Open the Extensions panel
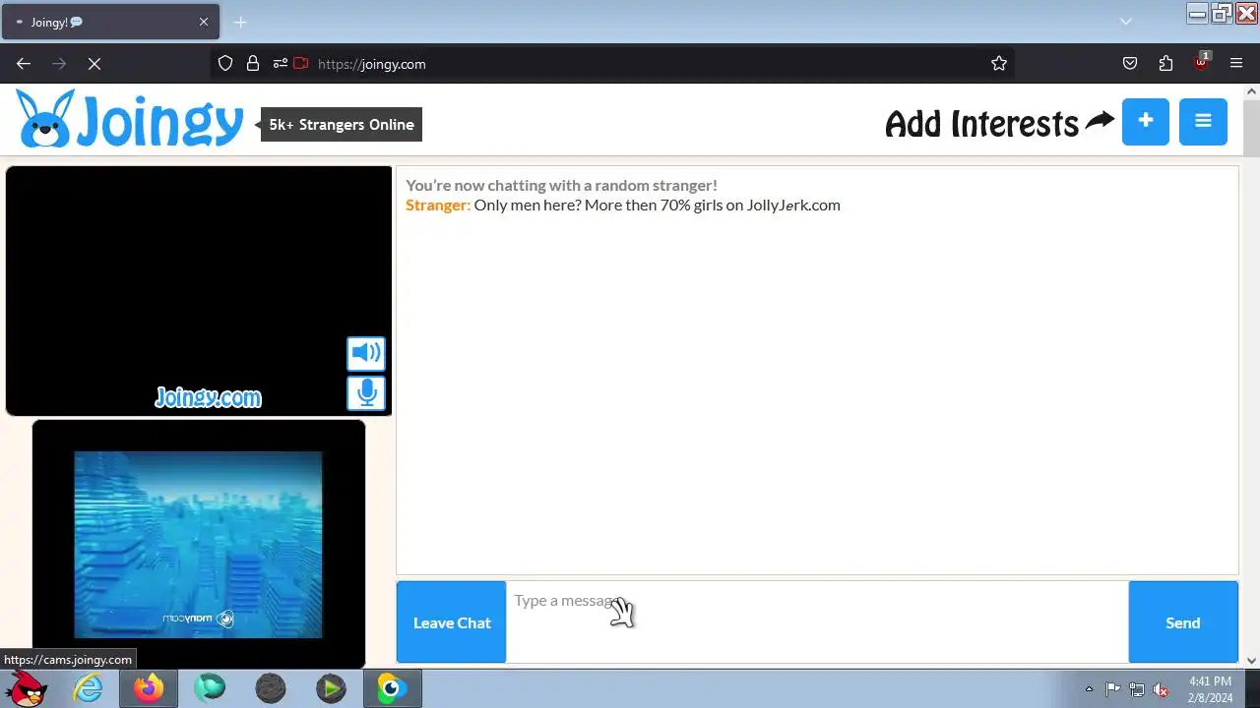The height and width of the screenshot is (708, 1260). 1165,64
